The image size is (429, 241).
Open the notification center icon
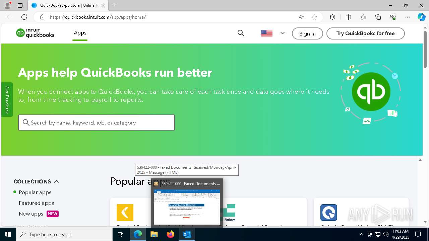418,234
